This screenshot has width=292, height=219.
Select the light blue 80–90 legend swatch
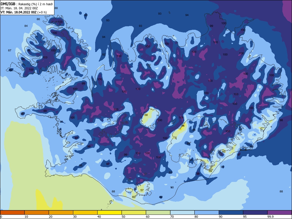[207, 213]
